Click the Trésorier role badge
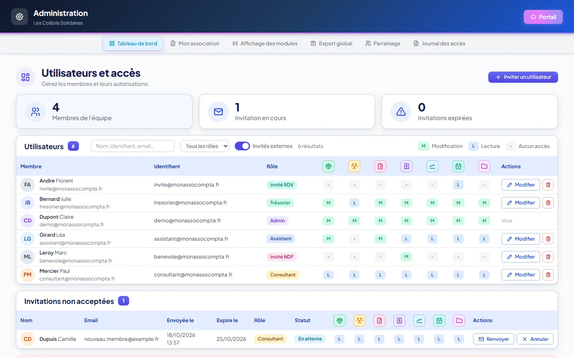 pyautogui.click(x=280, y=203)
